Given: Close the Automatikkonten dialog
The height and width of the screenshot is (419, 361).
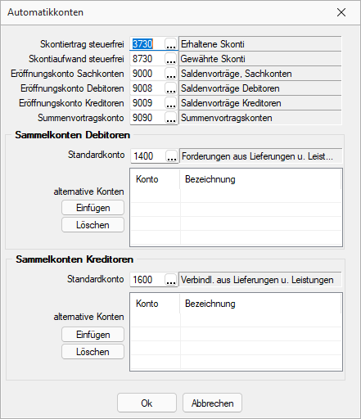Looking at the screenshot, I should click(341, 12).
